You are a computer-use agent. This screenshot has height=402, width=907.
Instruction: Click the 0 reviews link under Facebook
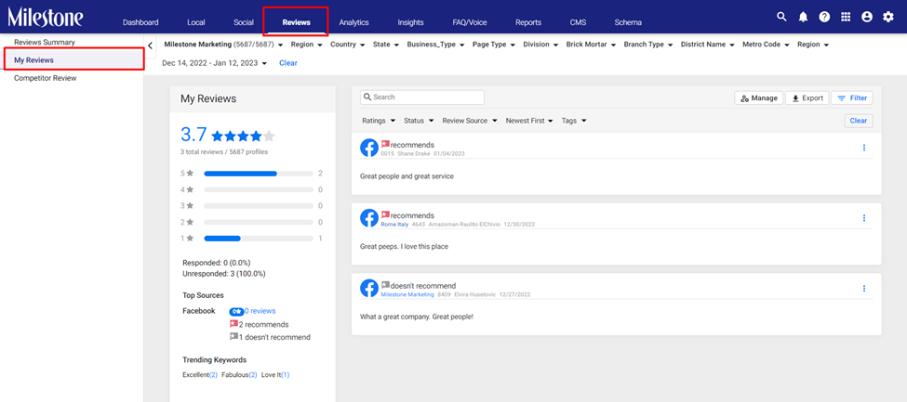click(x=260, y=311)
